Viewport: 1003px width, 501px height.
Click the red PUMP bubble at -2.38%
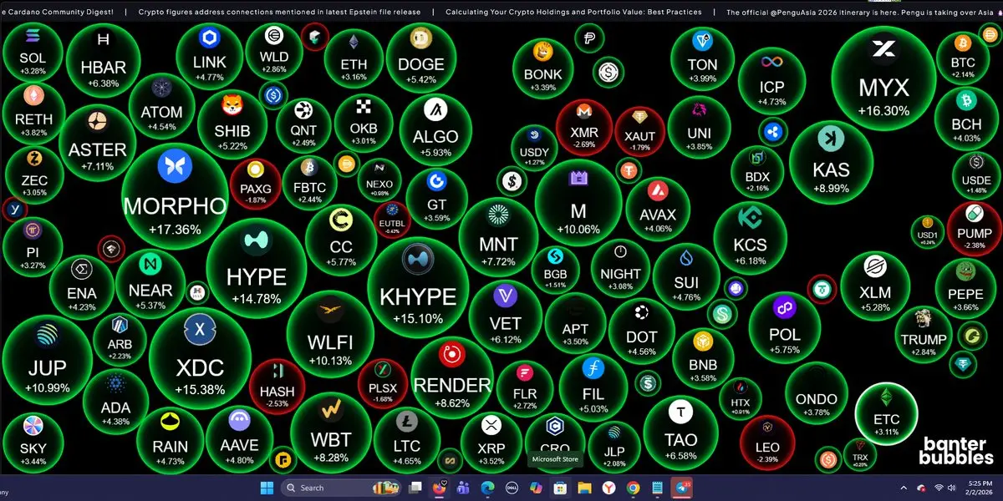pos(975,230)
